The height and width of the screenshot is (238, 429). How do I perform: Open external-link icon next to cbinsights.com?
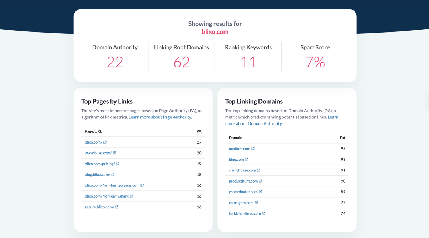point(256,203)
